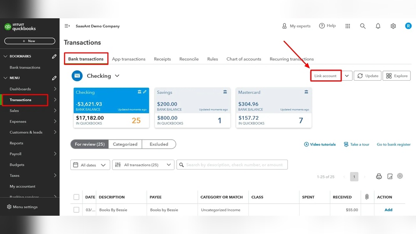Click bank icon on Checking card
Image resolution: width=416 pixels, height=234 pixels.
click(x=139, y=92)
